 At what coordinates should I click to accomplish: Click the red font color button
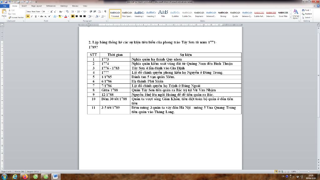(x=66, y=16)
